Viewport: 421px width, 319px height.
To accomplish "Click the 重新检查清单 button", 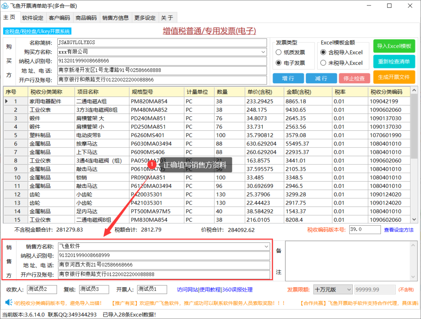I will (x=394, y=62).
